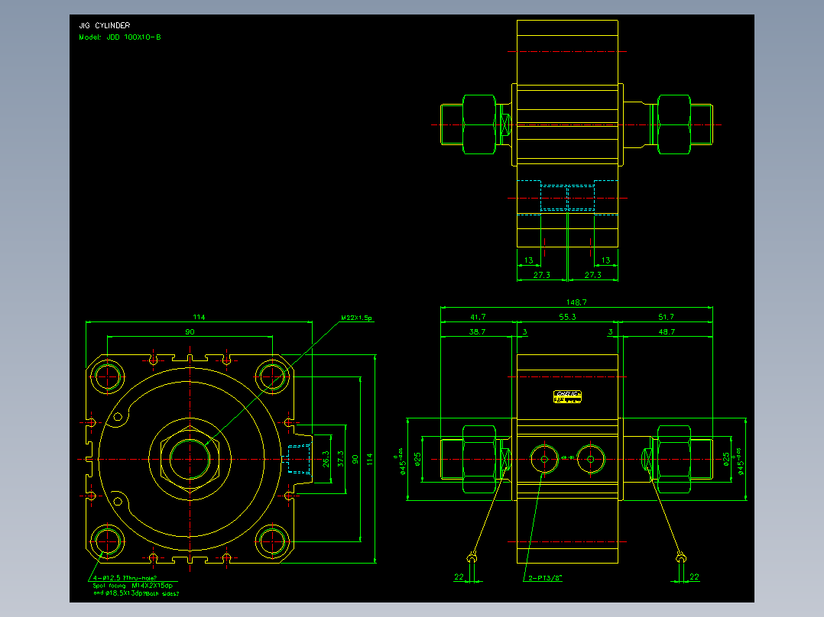Select the 114 horizontal dimension of front view
The image size is (824, 617).
pos(199,317)
